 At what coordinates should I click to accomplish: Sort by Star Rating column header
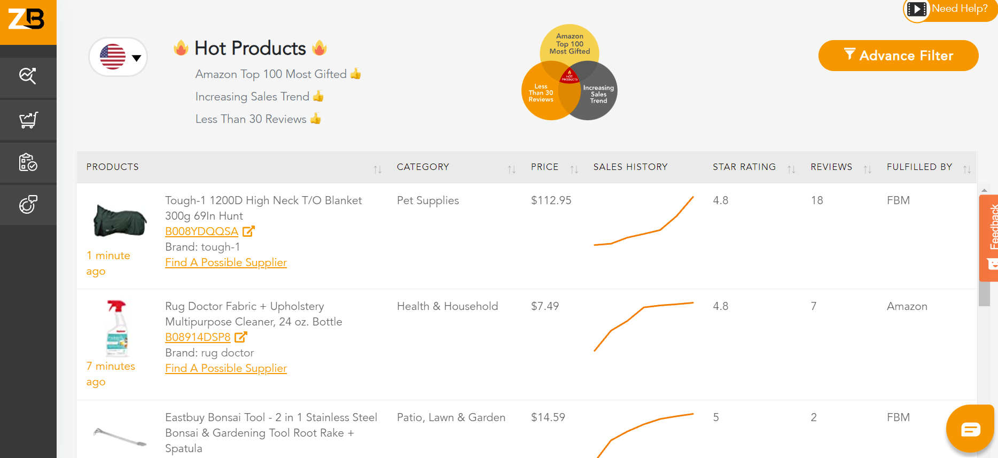click(x=791, y=169)
